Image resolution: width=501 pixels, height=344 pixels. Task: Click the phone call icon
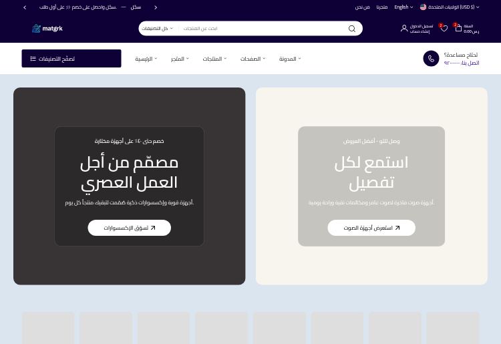click(x=431, y=59)
